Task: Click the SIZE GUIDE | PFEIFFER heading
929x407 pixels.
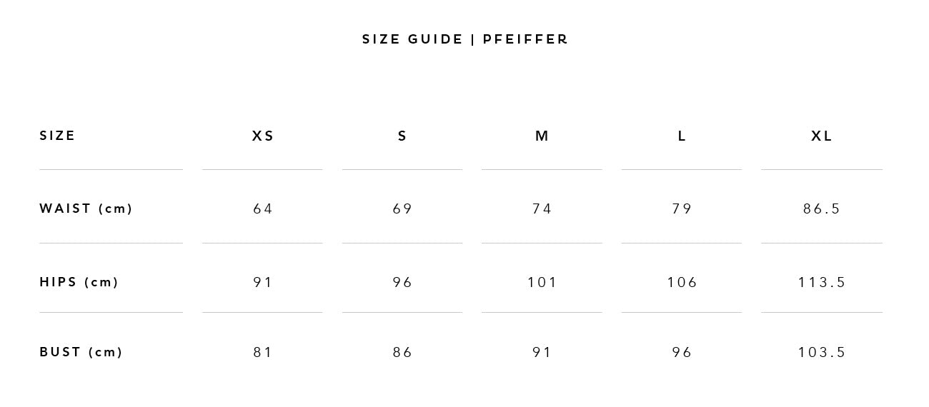Action: pyautogui.click(x=465, y=39)
